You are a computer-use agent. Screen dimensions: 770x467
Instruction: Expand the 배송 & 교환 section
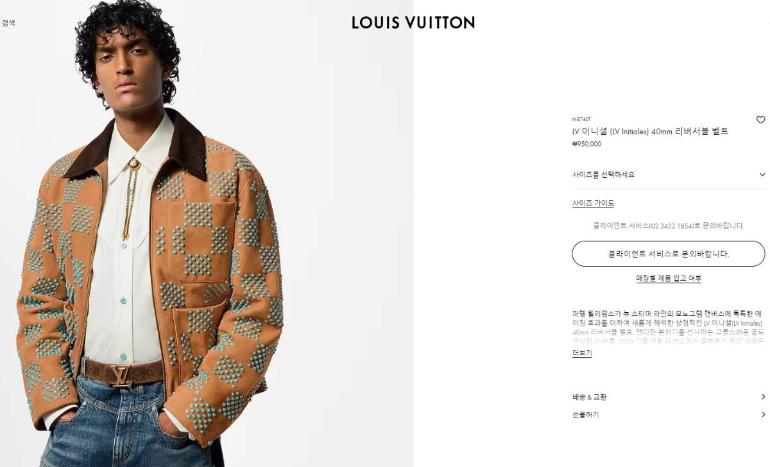click(668, 397)
